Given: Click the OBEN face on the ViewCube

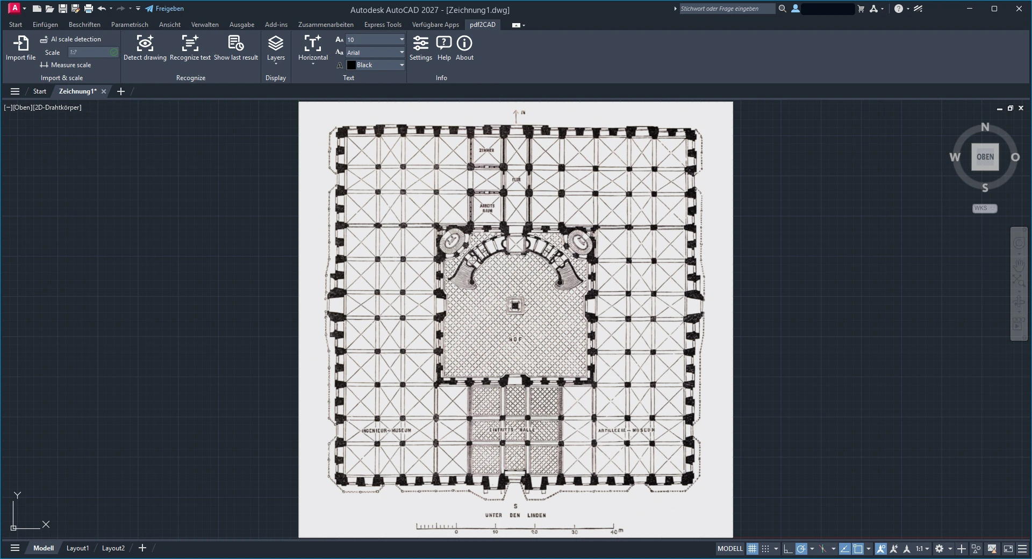Looking at the screenshot, I should coord(985,157).
